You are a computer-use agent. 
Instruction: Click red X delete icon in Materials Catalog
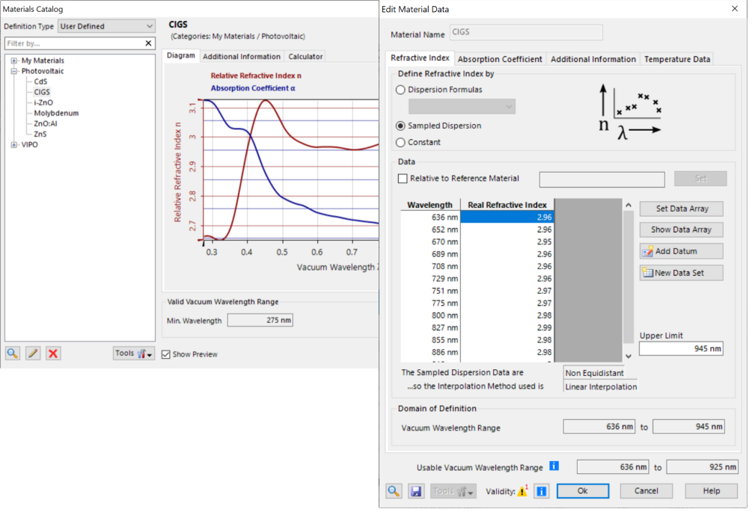pos(53,354)
